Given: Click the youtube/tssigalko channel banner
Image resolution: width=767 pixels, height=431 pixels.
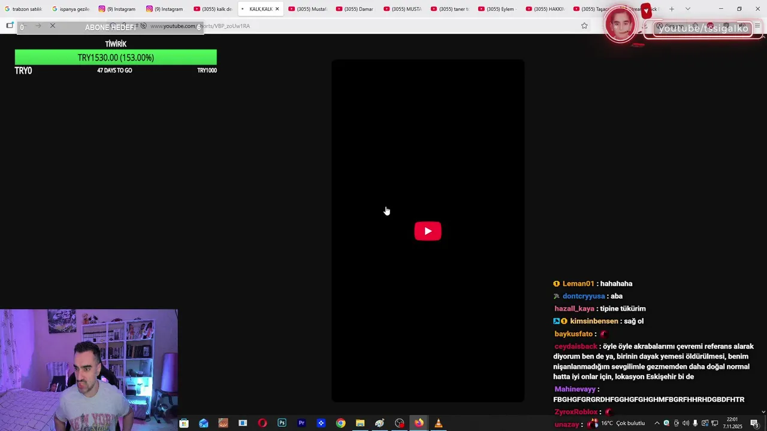Looking at the screenshot, I should click(x=702, y=28).
